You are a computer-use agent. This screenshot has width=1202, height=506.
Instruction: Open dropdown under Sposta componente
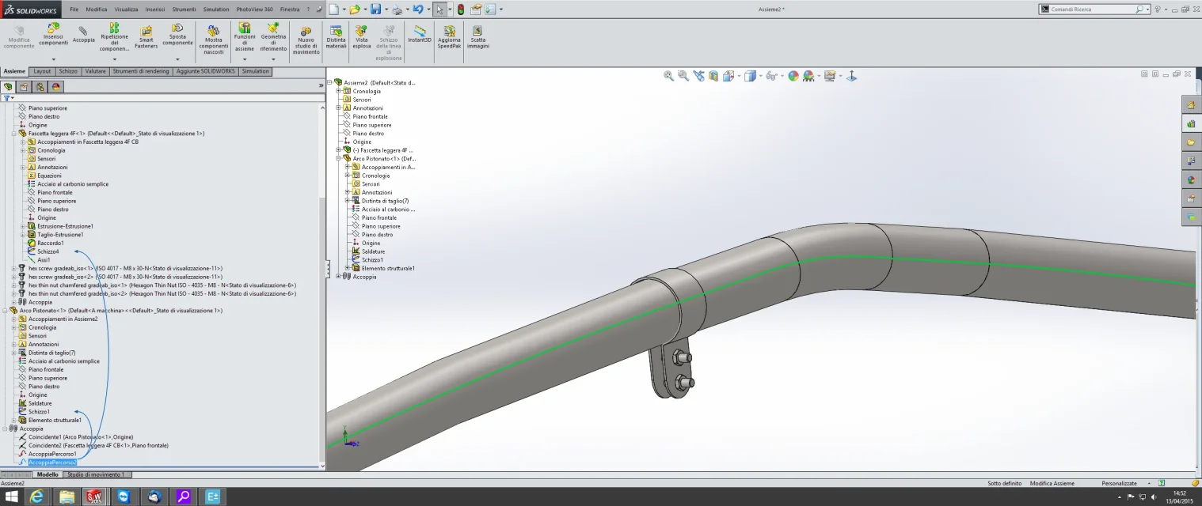[177, 59]
